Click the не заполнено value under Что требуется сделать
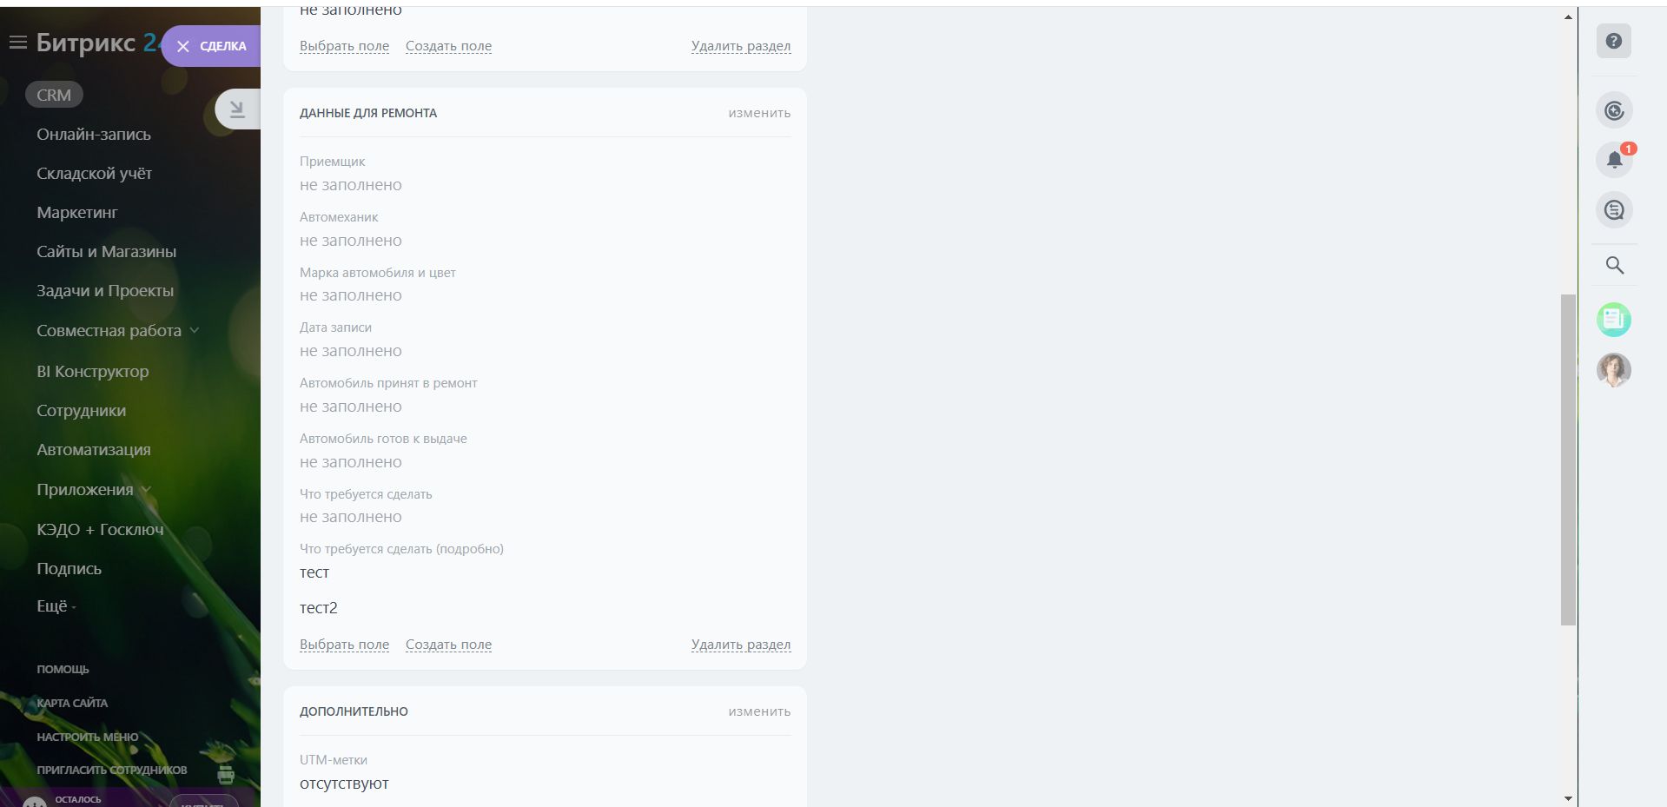The height and width of the screenshot is (807, 1667). click(351, 517)
